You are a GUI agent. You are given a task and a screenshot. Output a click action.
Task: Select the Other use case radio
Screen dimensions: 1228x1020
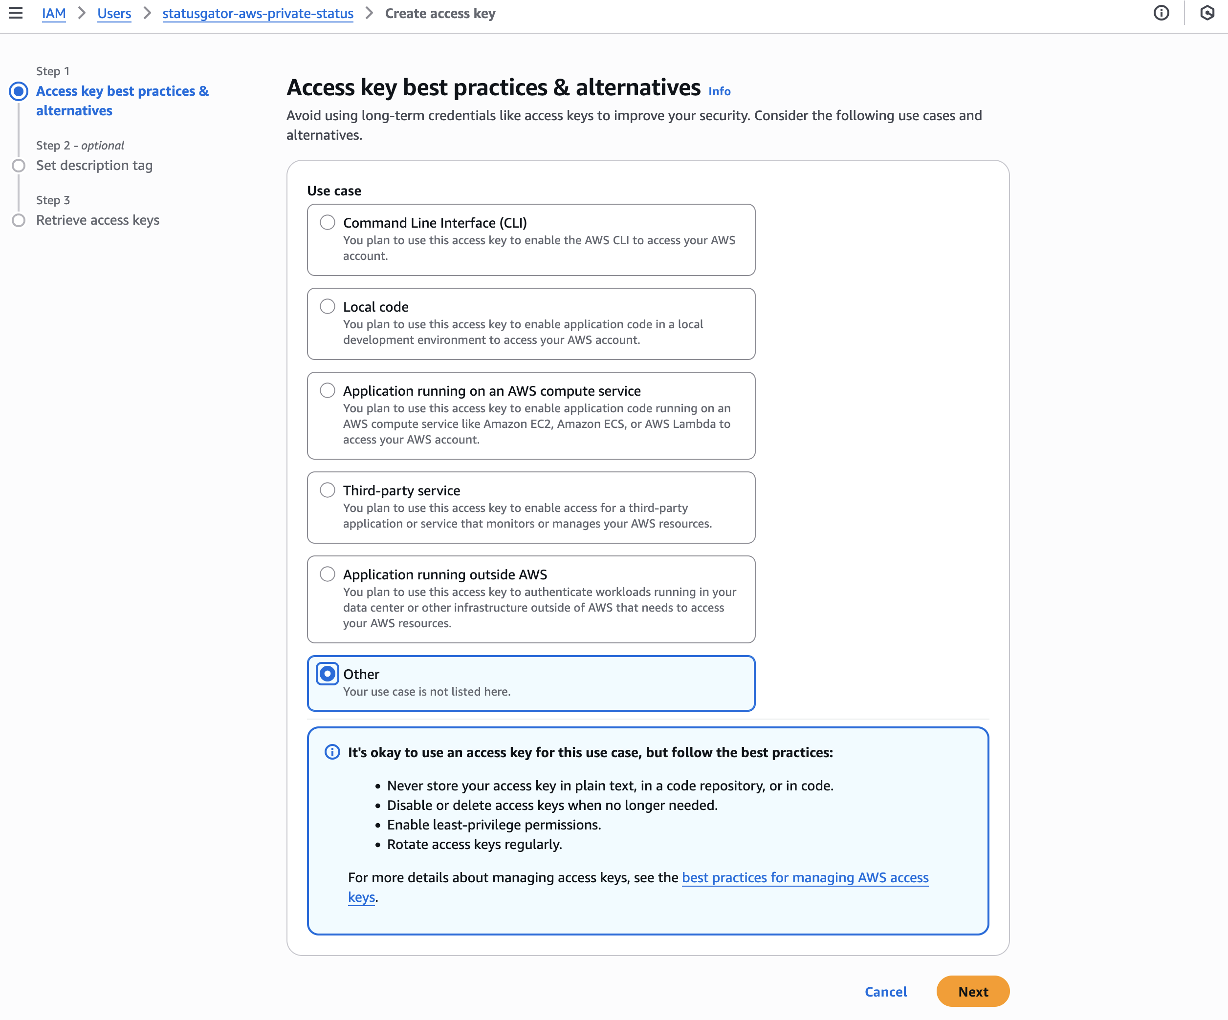pyautogui.click(x=328, y=674)
